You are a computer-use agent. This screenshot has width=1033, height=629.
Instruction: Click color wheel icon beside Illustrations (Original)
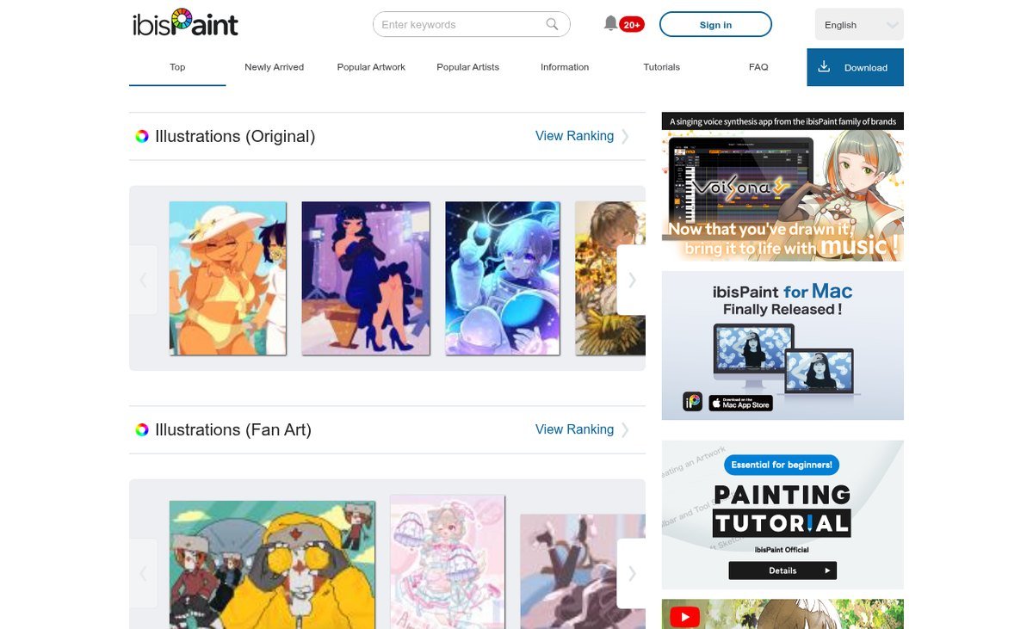(142, 136)
